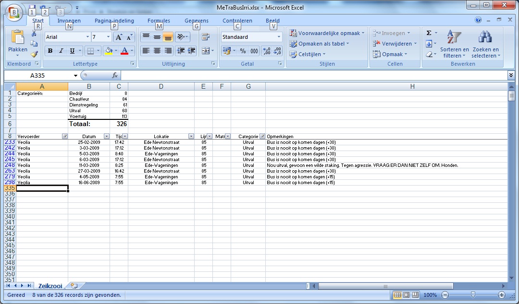Open the font name dropdown Arial
This screenshot has height=304, width=519.
87,37
